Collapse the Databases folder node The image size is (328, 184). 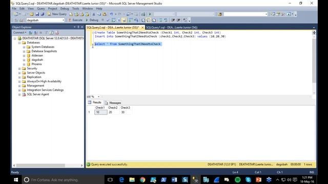(19, 43)
